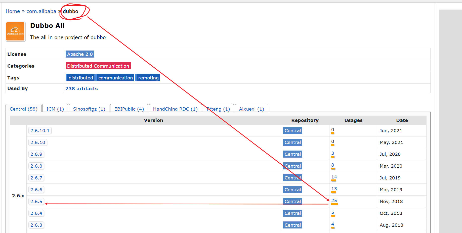Switch to the Central (58) tab
Screen dimensions: 462x233
pos(24,109)
